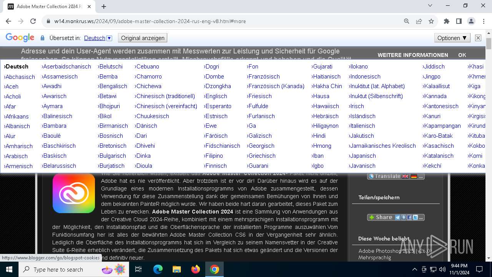The width and height of the screenshot is (492, 277).
Task: Choose Esperanto language
Action: coord(218,106)
